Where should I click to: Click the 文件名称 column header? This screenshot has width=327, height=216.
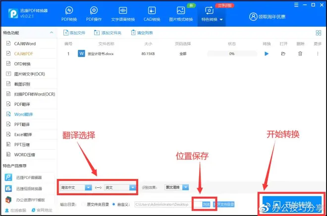(x=107, y=43)
